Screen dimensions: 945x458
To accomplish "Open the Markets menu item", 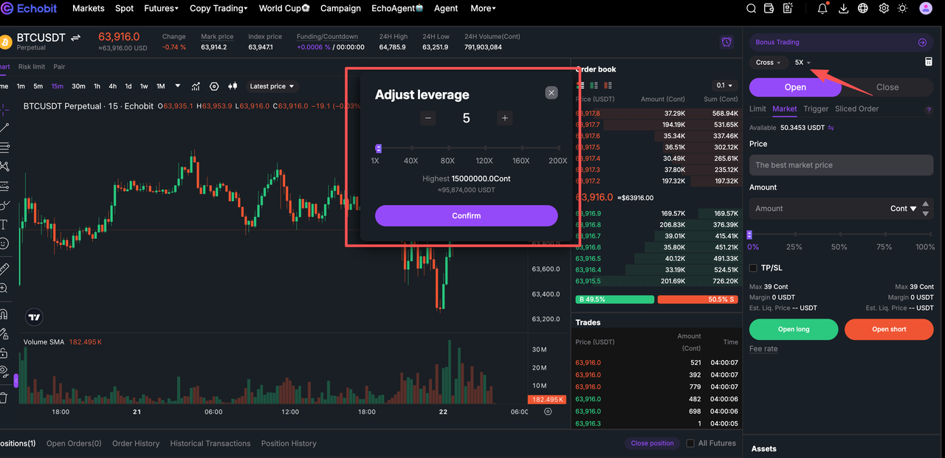I will click(x=89, y=9).
